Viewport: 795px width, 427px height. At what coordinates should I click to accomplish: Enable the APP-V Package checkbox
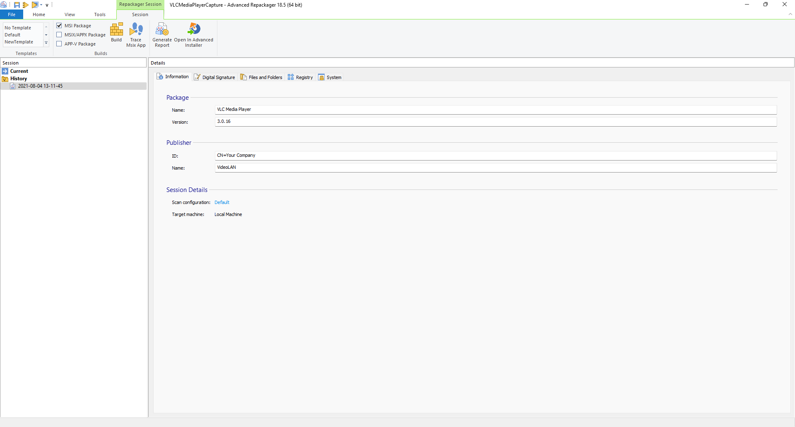tap(59, 44)
